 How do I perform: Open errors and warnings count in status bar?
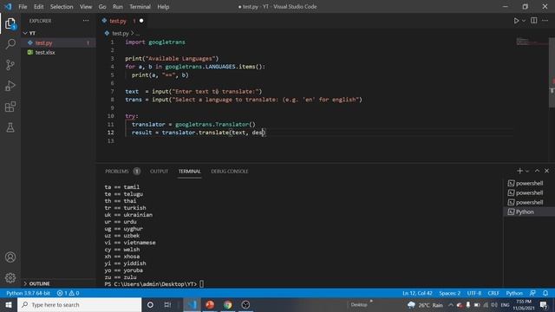click(68, 293)
